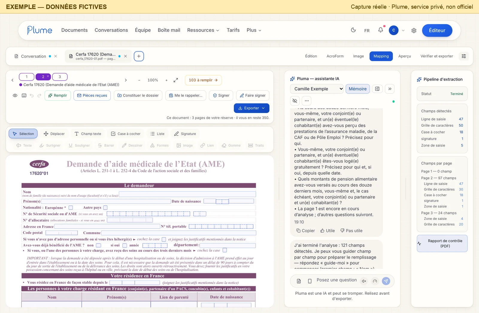479x313 pixels.
Task: Open the Exporter dropdown
Action: pos(251,108)
